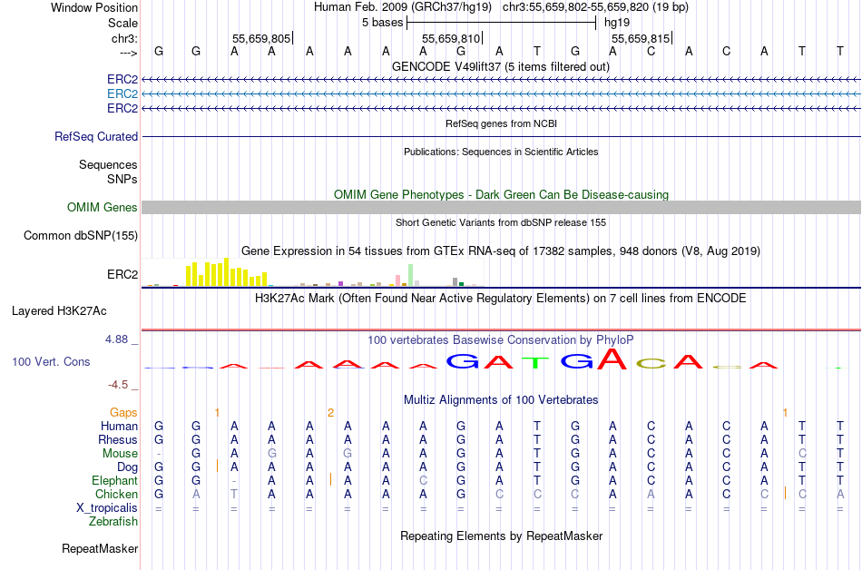
Task: Click the orange insertion bar in Dog row
Action: (218, 466)
